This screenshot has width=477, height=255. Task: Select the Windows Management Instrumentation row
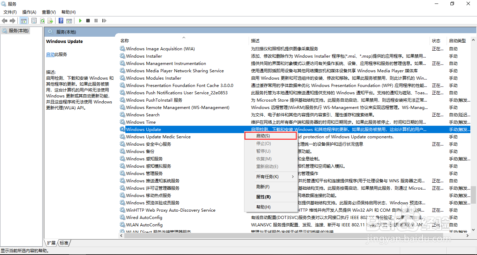[295, 63]
